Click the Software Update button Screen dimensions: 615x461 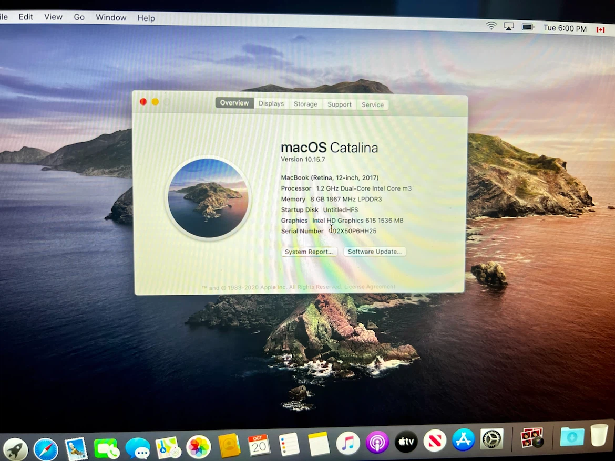click(x=375, y=252)
